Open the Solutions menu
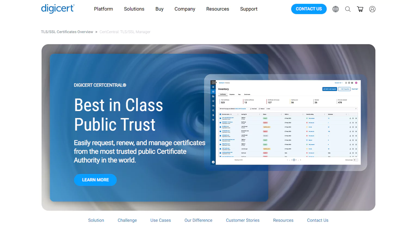This screenshot has width=419, height=228. tap(134, 9)
